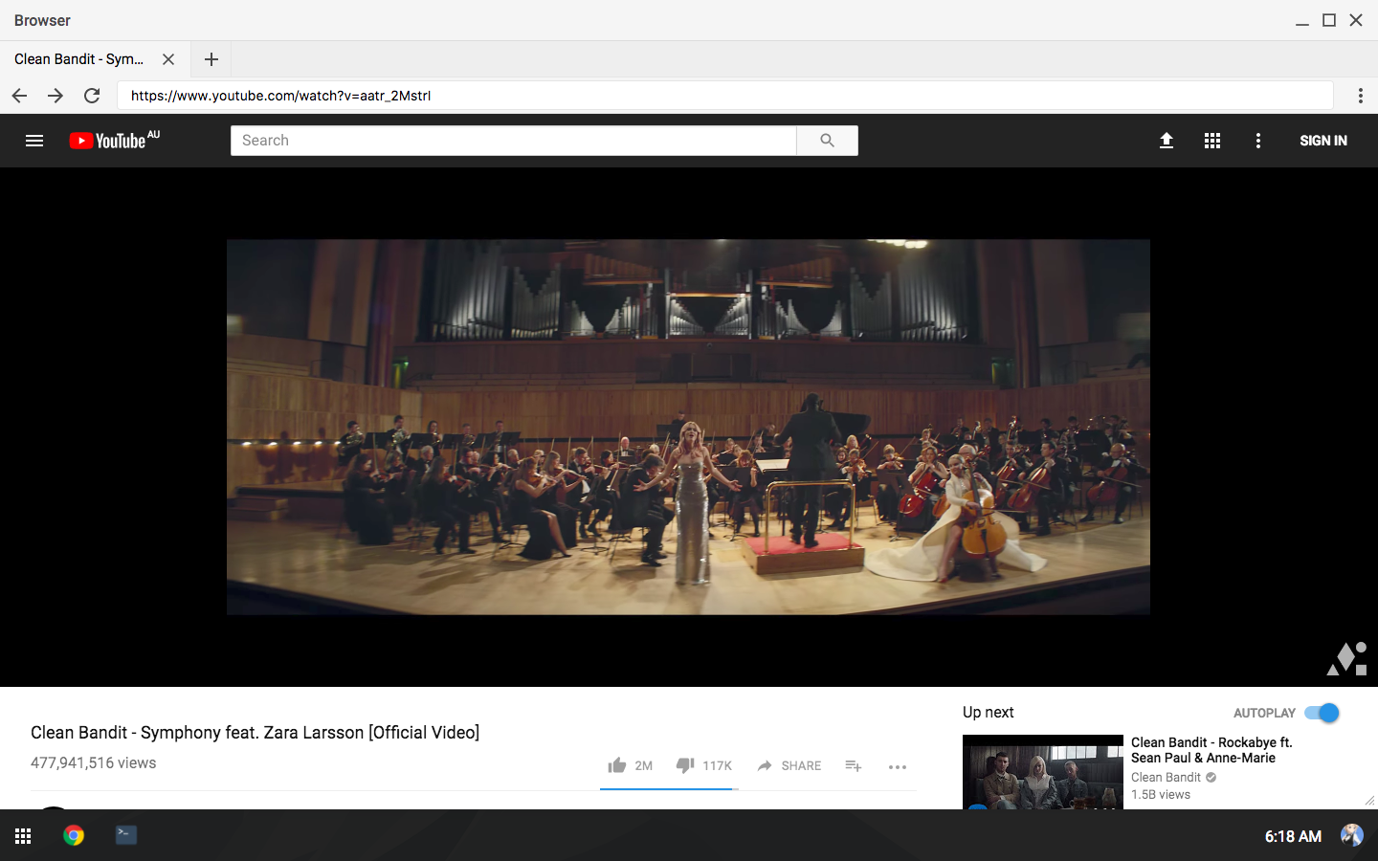The height and width of the screenshot is (861, 1378).
Task: Click the SIGN IN button
Action: click(x=1322, y=141)
